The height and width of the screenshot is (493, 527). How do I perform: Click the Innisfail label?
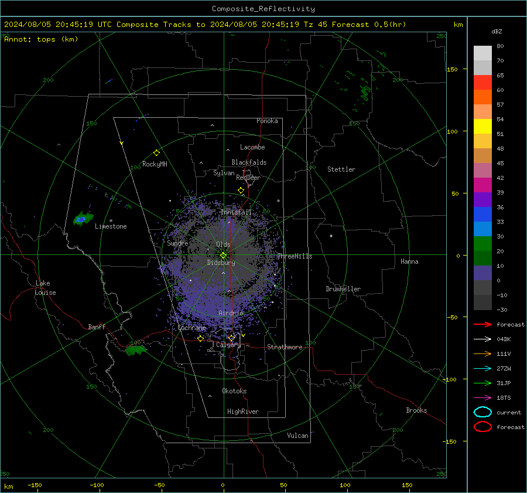click(236, 212)
